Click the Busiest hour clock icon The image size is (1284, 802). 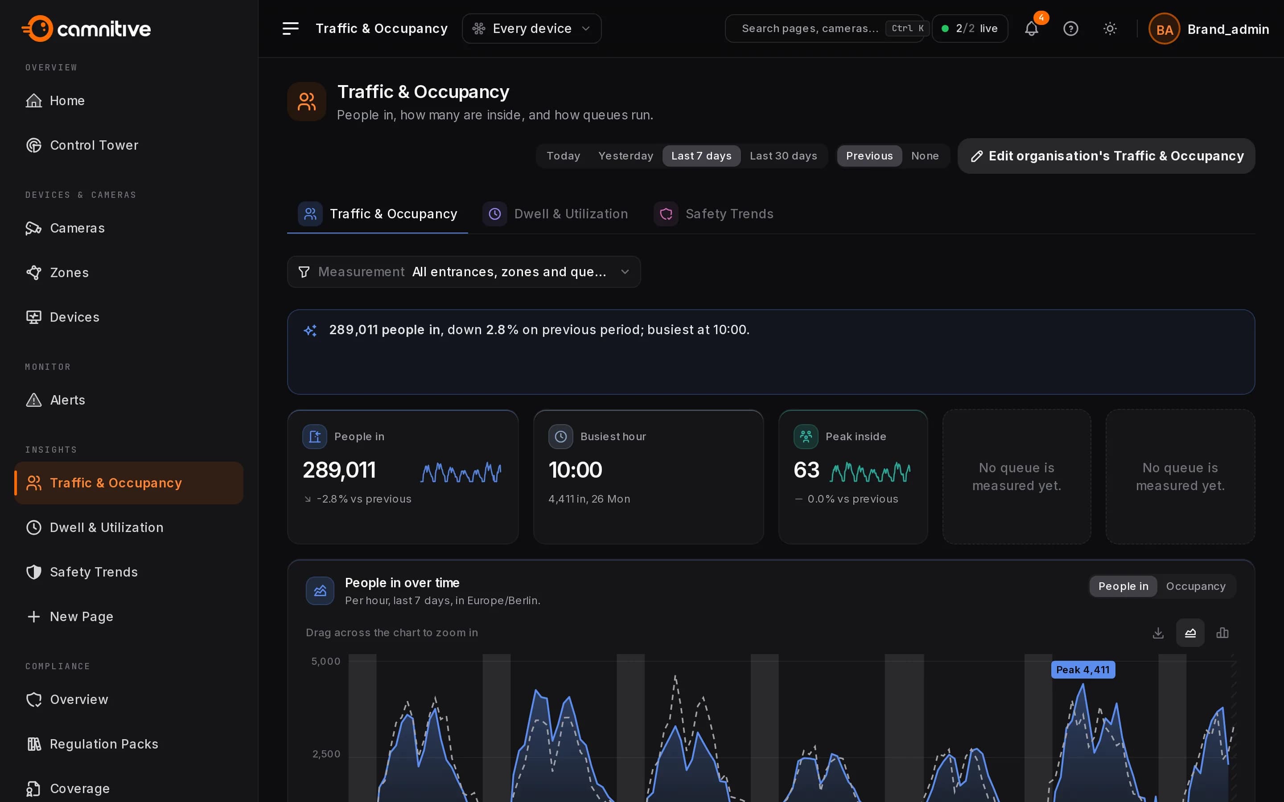pyautogui.click(x=560, y=437)
